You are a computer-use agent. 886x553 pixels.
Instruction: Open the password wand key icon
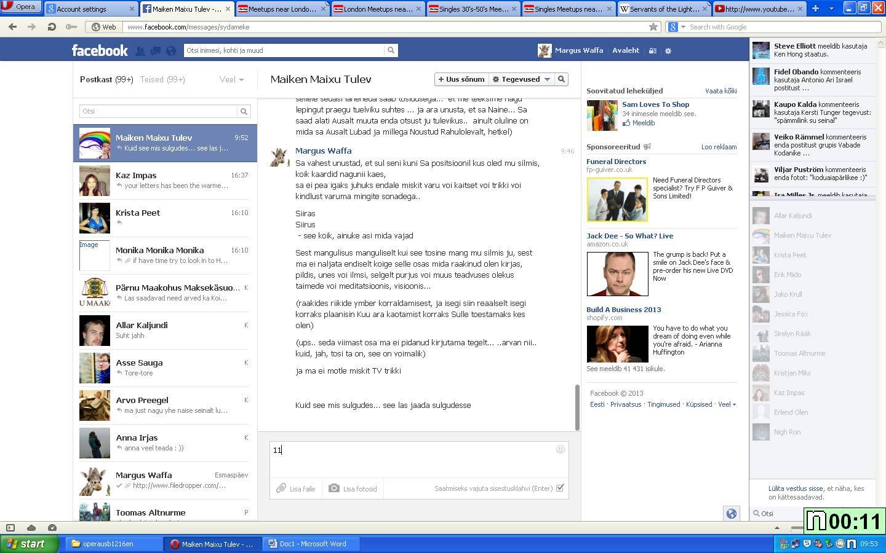click(71, 27)
